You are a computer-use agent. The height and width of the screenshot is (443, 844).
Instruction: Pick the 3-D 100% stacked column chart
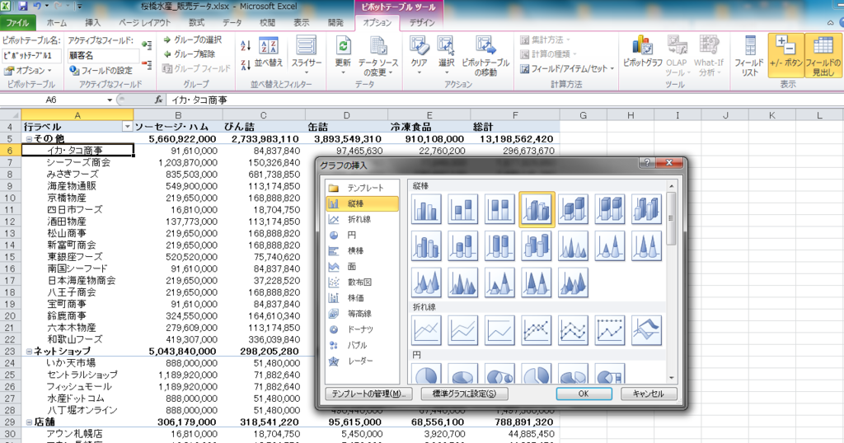(610, 208)
